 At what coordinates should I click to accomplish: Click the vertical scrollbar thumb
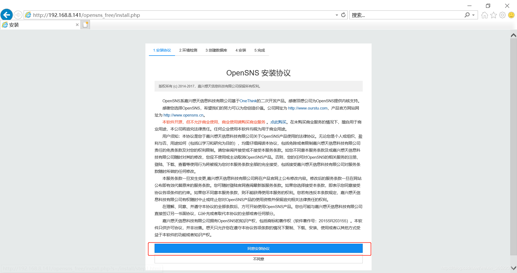[x=513, y=147]
